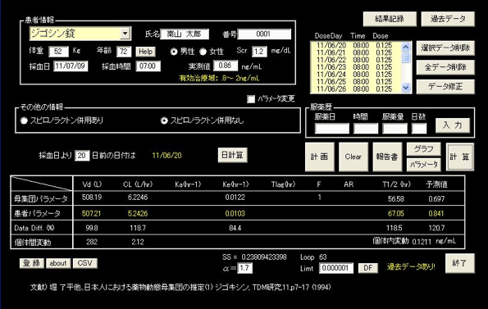
Task: Open the ジゴシン錠 drug dropdown arrow
Action: click(125, 34)
